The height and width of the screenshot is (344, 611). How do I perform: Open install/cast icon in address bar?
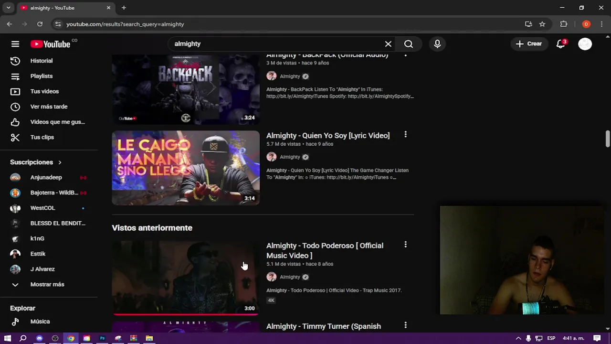coord(528,24)
